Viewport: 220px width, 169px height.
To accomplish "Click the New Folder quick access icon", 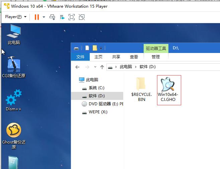I will [x=95, y=48].
